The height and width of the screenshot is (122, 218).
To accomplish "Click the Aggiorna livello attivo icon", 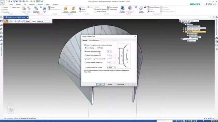I will (73, 10).
